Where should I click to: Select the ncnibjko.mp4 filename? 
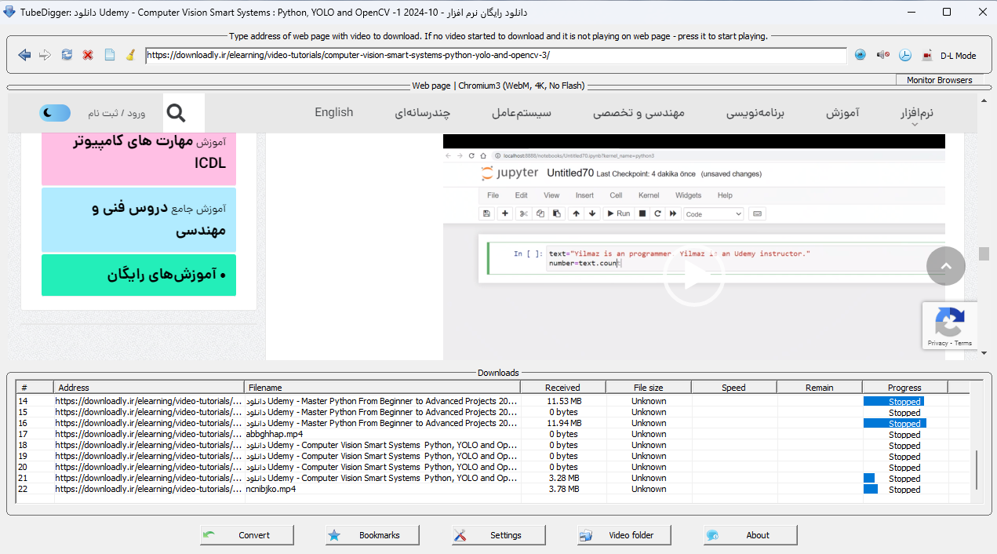coord(271,489)
